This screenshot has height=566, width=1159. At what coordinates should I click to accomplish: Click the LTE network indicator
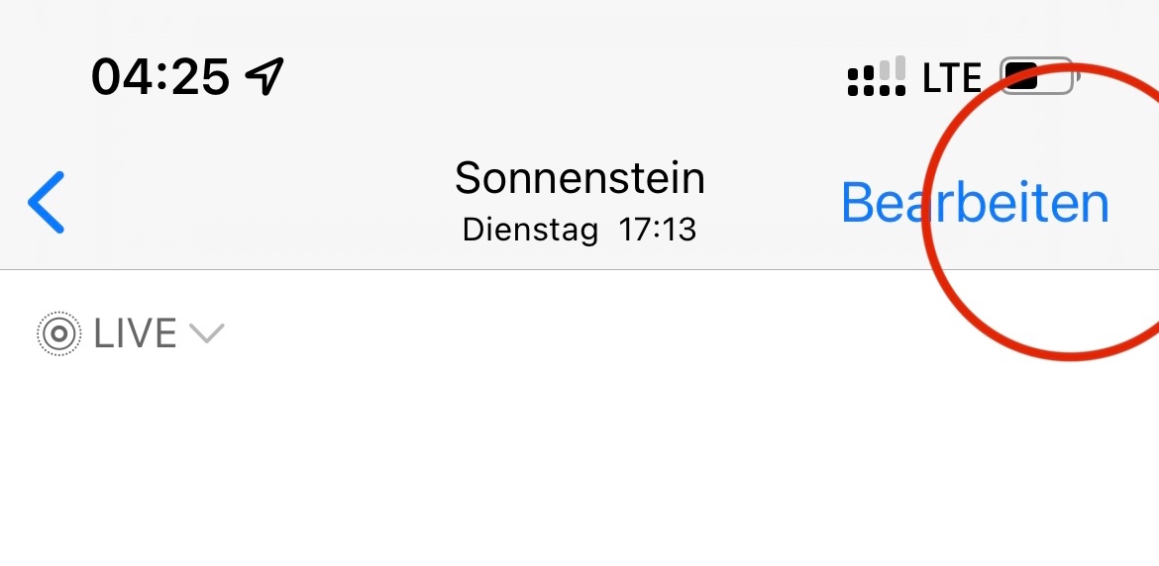(951, 78)
